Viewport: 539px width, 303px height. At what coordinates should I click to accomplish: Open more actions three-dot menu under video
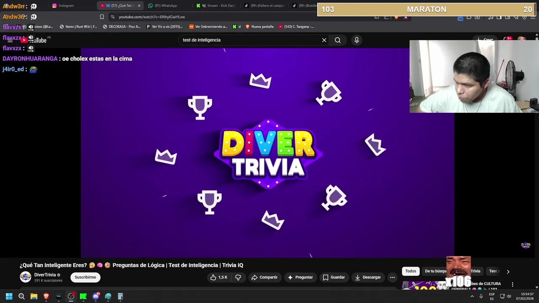coord(392,277)
